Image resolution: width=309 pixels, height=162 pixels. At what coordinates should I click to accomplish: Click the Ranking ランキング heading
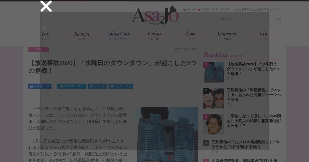(x=223, y=55)
